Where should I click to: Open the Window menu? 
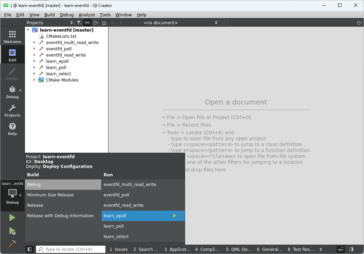[x=123, y=15]
